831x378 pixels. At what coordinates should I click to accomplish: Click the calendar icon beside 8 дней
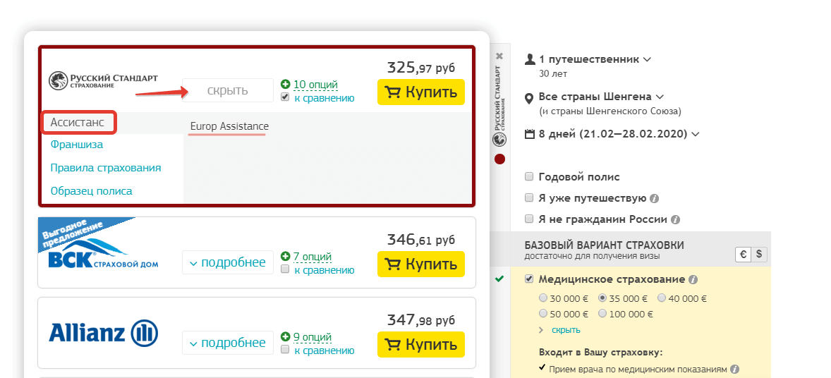coord(530,134)
